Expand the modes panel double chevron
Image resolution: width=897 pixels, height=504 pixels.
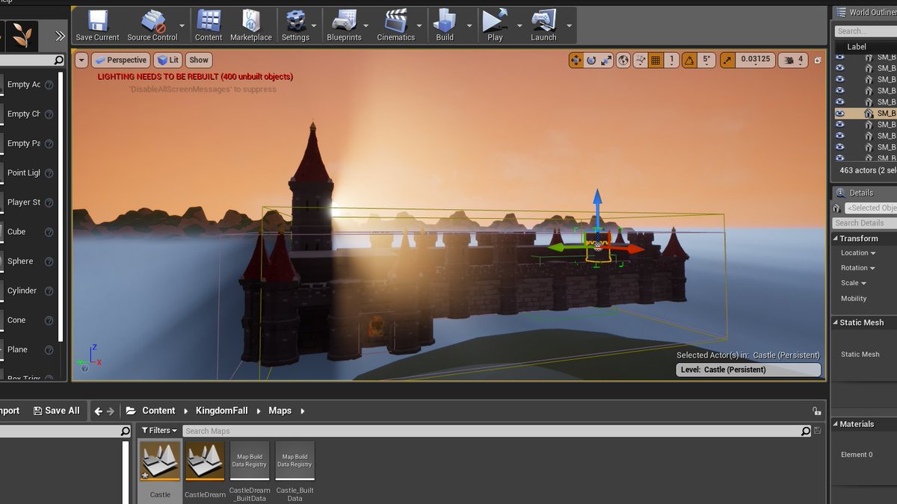click(x=60, y=36)
